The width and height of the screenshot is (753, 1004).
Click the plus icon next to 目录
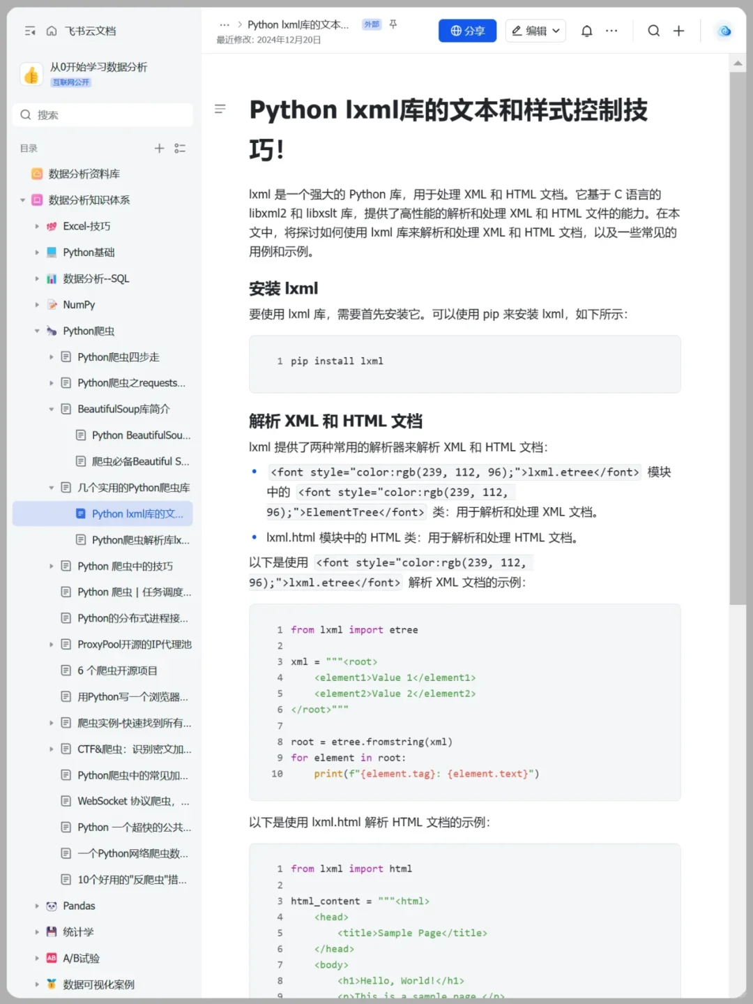click(x=159, y=148)
